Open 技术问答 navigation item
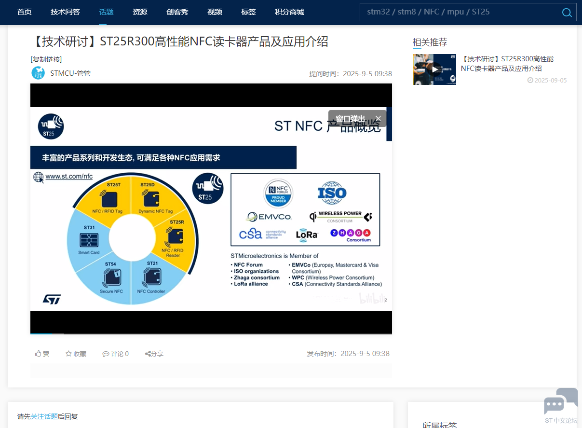 click(65, 12)
